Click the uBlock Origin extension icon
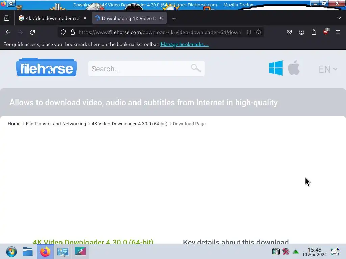Viewport: 346px width, 259px height. click(x=326, y=32)
